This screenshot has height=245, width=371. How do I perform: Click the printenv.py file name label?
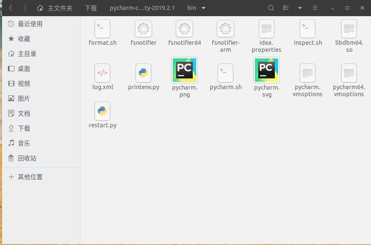pos(143,87)
